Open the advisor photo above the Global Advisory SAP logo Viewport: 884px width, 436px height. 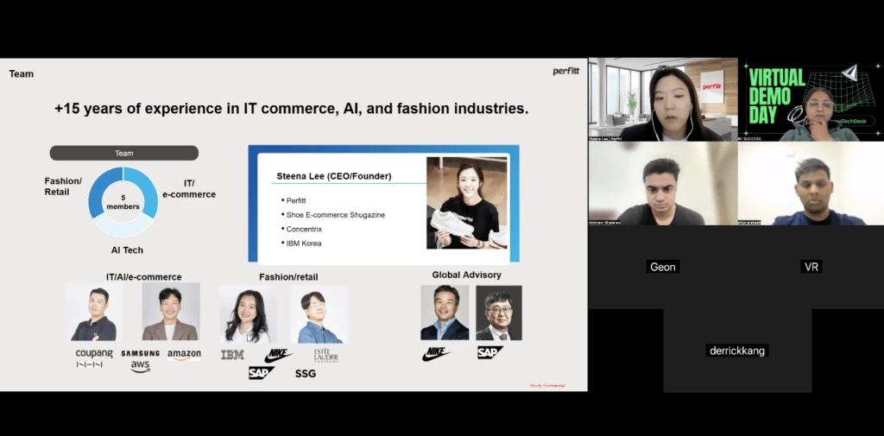pyautogui.click(x=499, y=313)
